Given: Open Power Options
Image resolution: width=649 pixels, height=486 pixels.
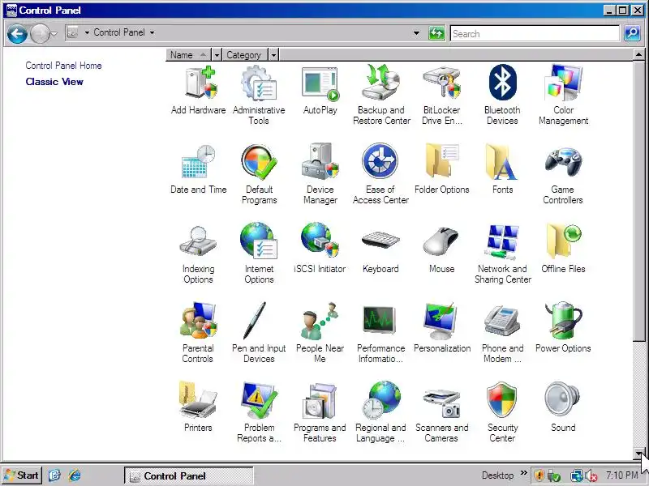Looking at the screenshot, I should [563, 328].
